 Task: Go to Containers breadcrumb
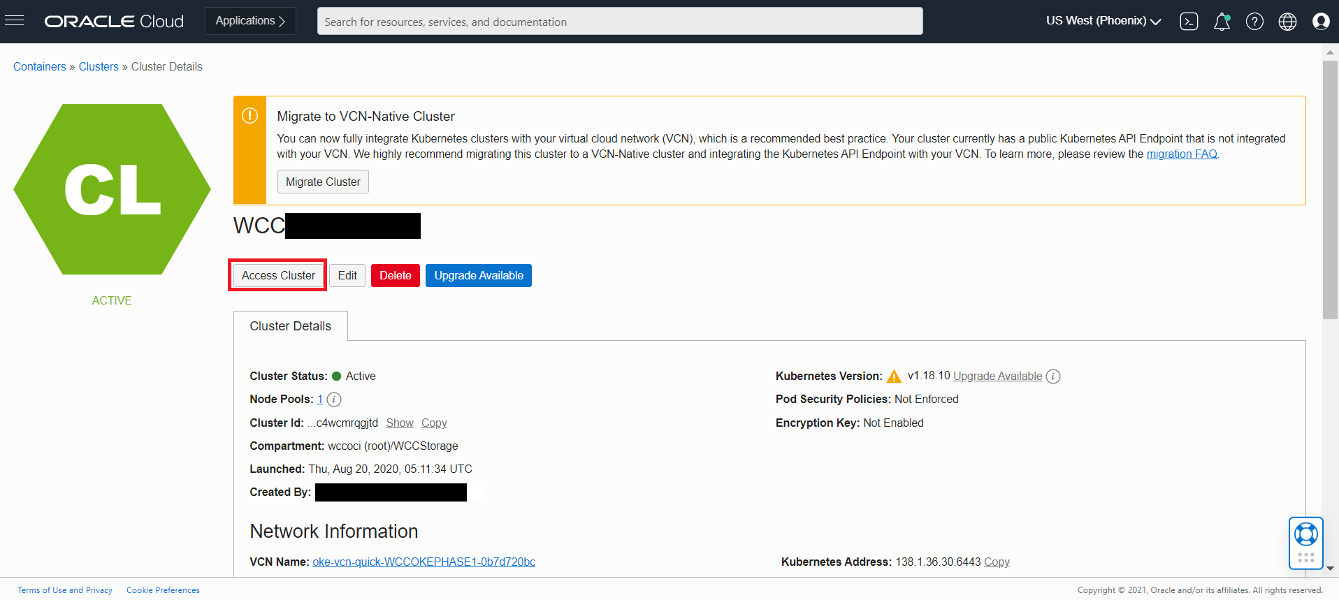click(x=40, y=67)
